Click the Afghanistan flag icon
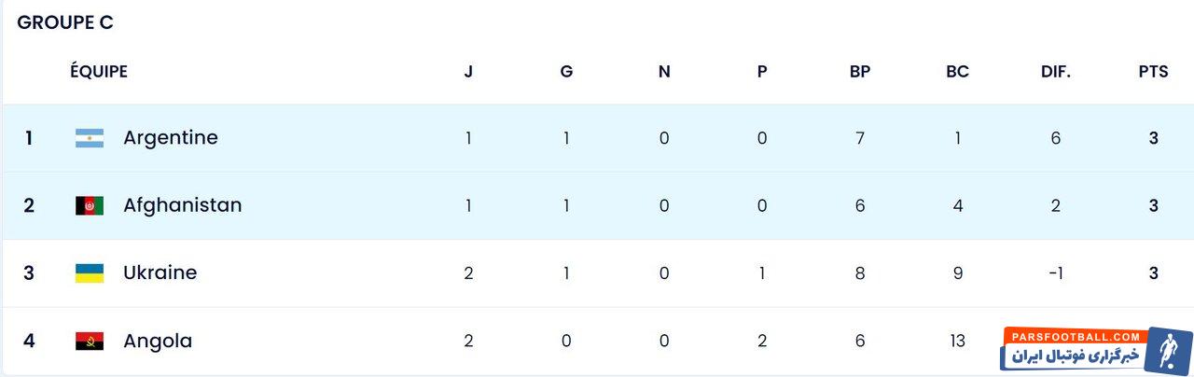This screenshot has height=377, width=1194. [x=90, y=206]
